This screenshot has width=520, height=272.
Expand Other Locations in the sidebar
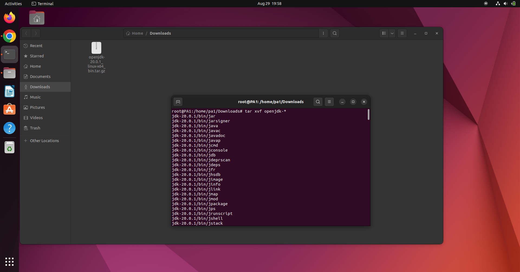tap(44, 140)
